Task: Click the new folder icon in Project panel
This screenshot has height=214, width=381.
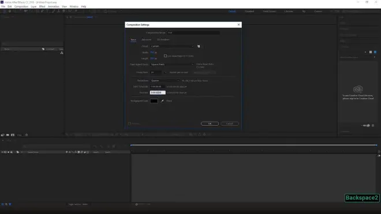Action: pyautogui.click(x=8, y=135)
